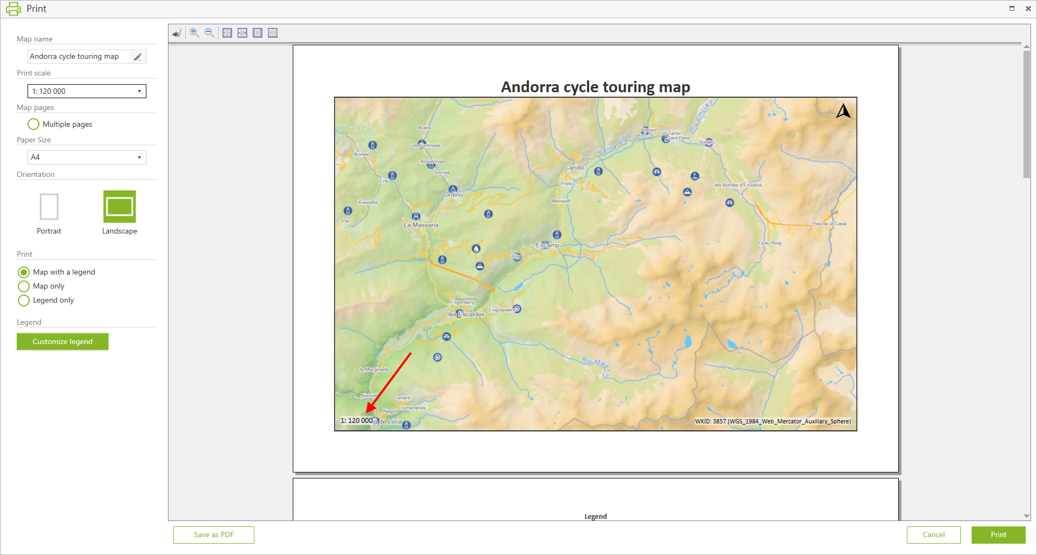Save the map as PDF

pos(214,535)
